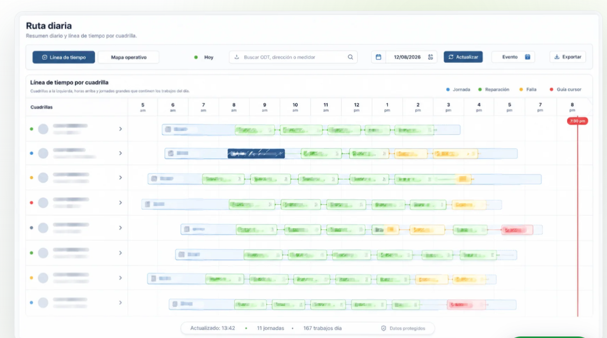Click the shift icon starting the red-dot crew's bar
607x338 pixels.
[x=148, y=204]
